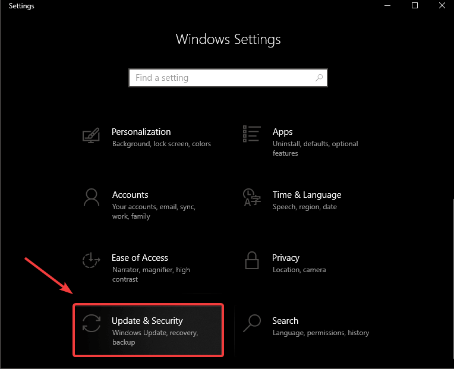Click the Time & Language icon
Image resolution: width=454 pixels, height=369 pixels.
[x=252, y=198]
